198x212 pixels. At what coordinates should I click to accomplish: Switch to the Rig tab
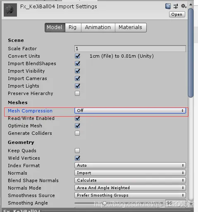pyautogui.click(x=73, y=27)
